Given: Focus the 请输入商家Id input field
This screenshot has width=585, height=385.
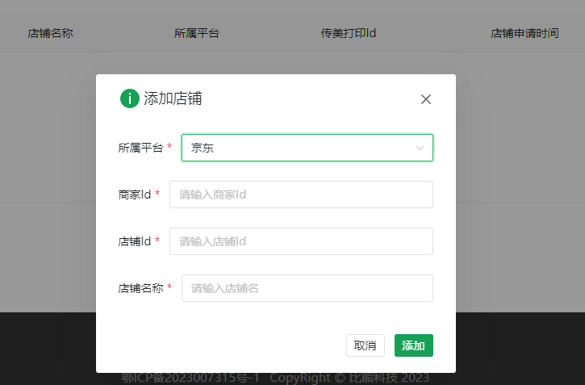Looking at the screenshot, I should tap(301, 195).
